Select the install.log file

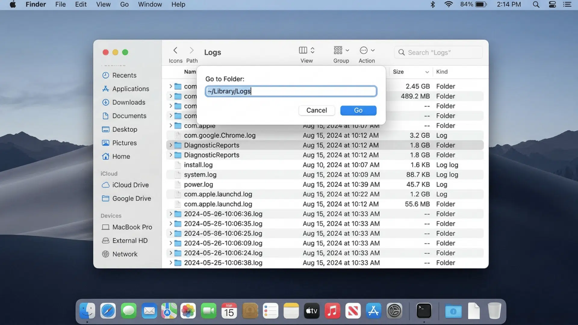(325, 165)
